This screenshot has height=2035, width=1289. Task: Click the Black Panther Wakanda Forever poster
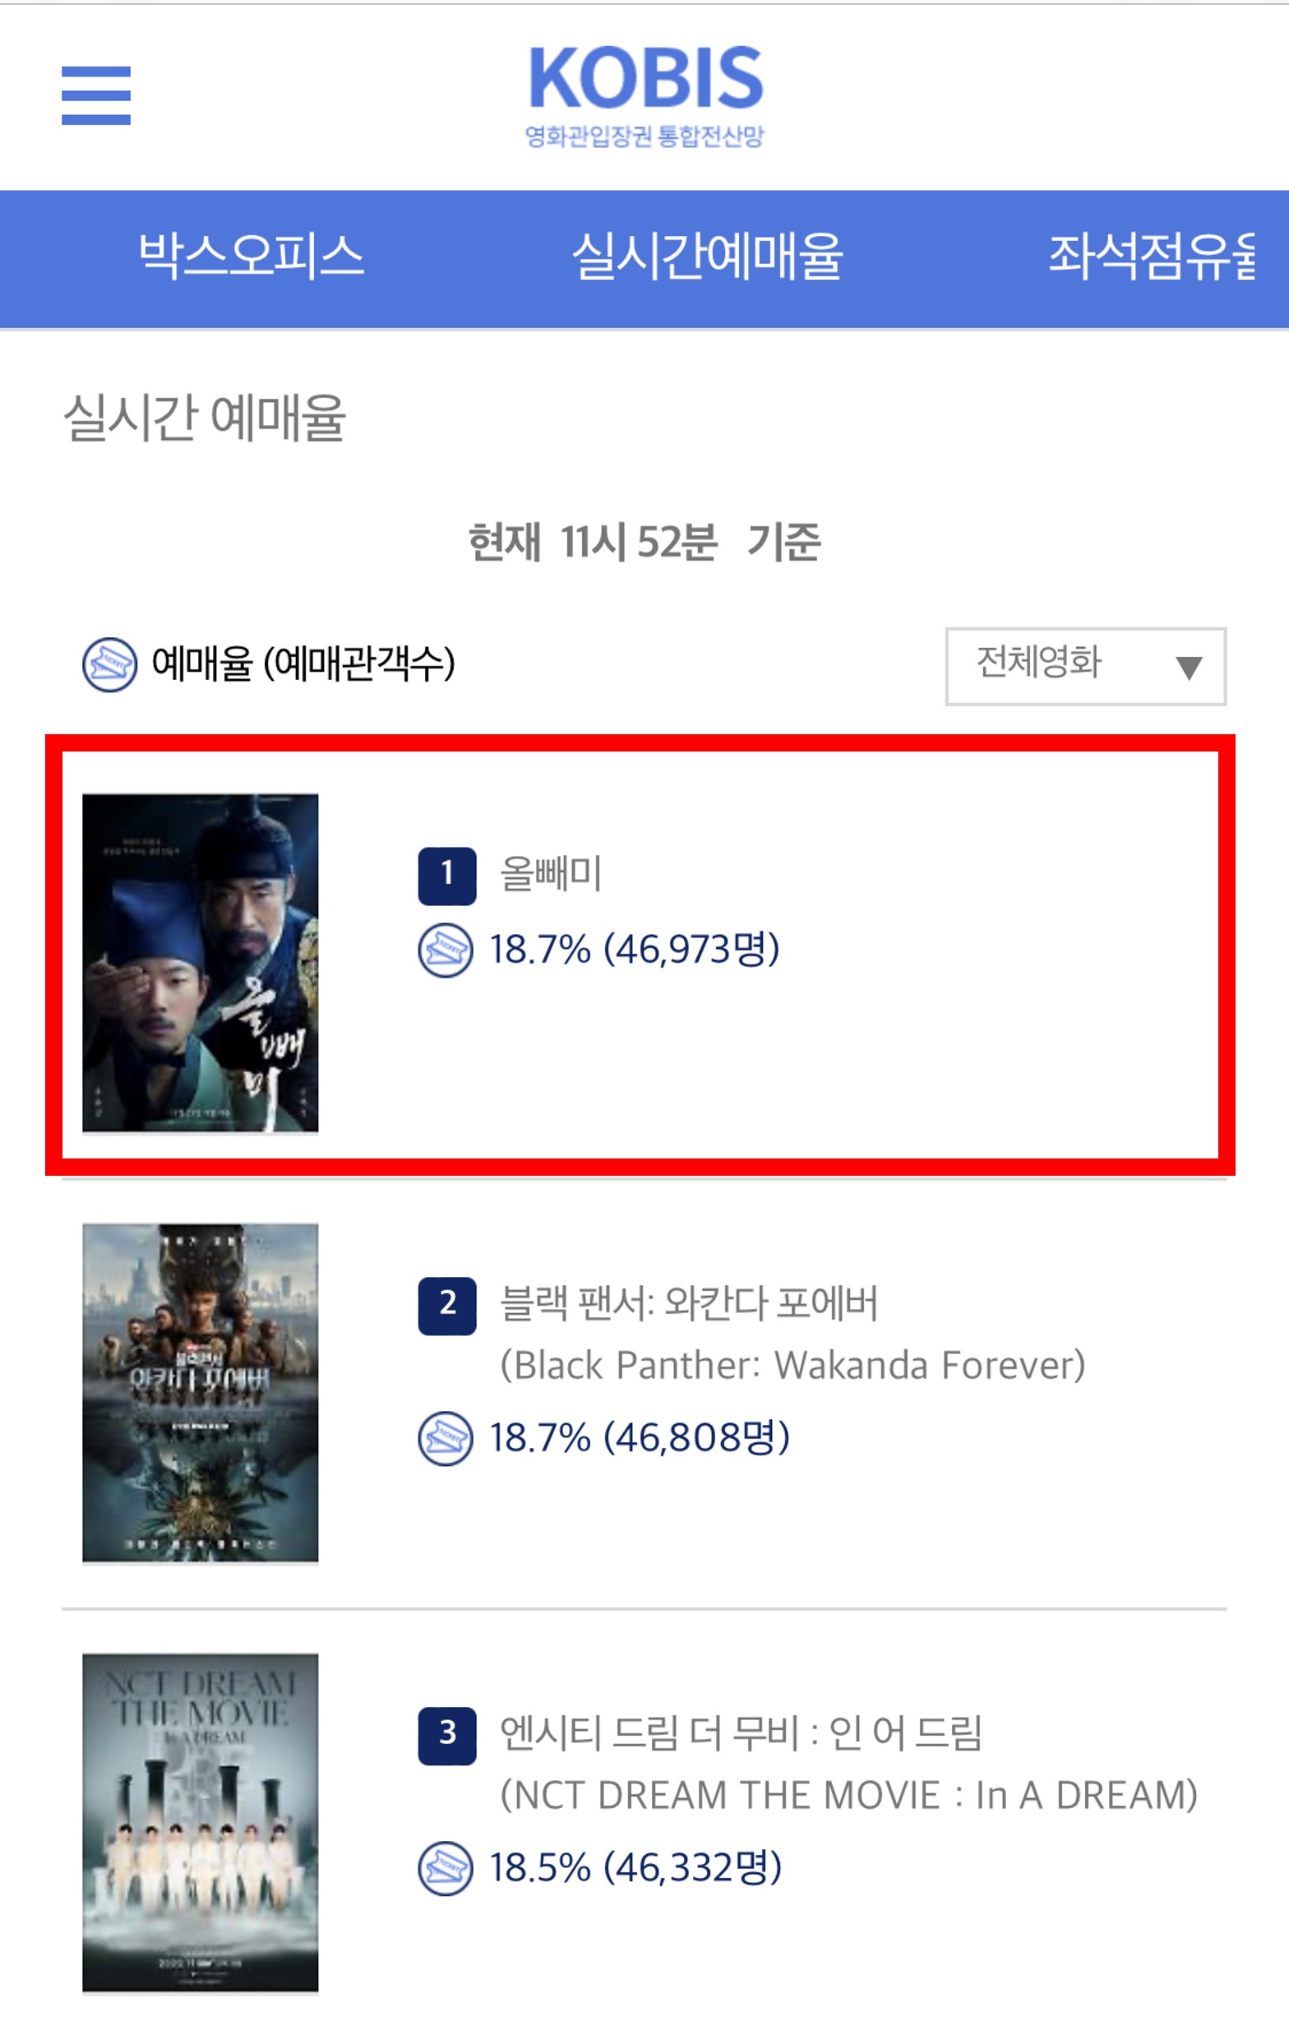tap(201, 1394)
